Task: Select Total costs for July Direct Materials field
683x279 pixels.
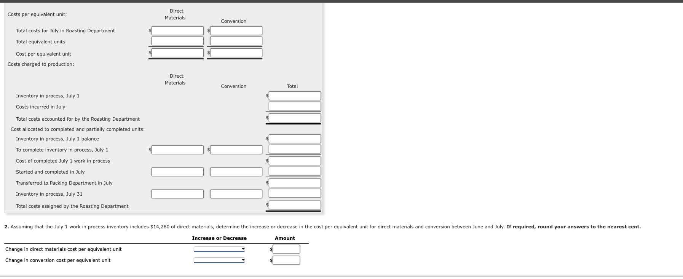Action: pyautogui.click(x=177, y=30)
